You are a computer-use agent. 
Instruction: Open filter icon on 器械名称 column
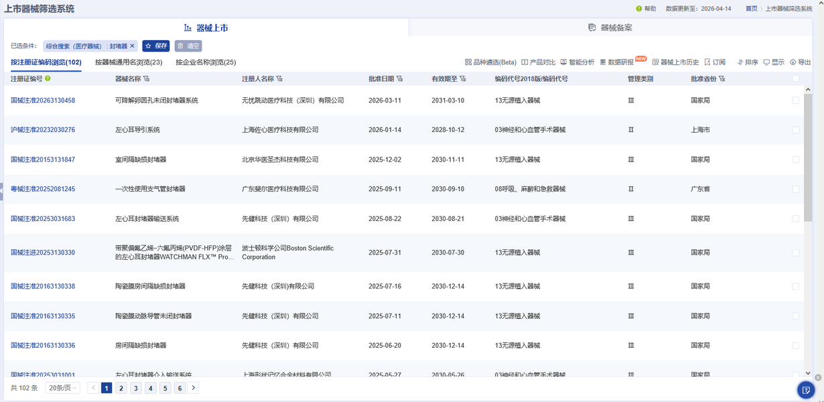pos(147,79)
